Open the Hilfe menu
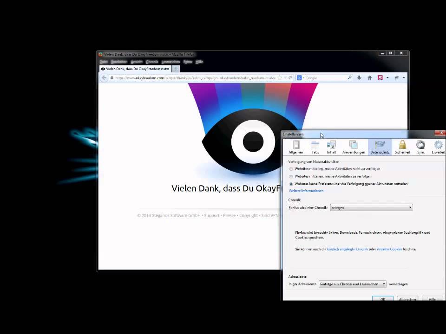Viewport: 446px width, 334px height. point(199,62)
